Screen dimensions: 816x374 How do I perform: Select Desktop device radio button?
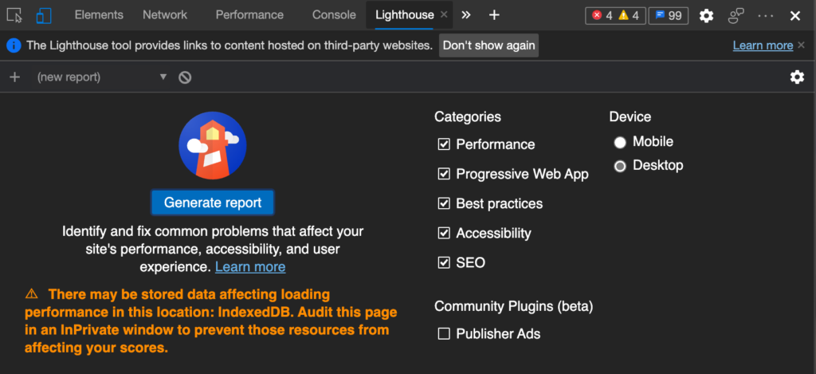620,166
